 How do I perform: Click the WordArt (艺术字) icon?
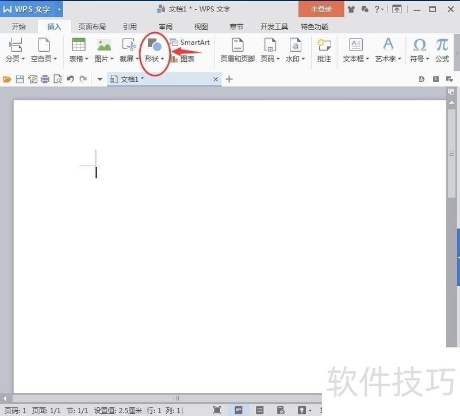coord(388,44)
